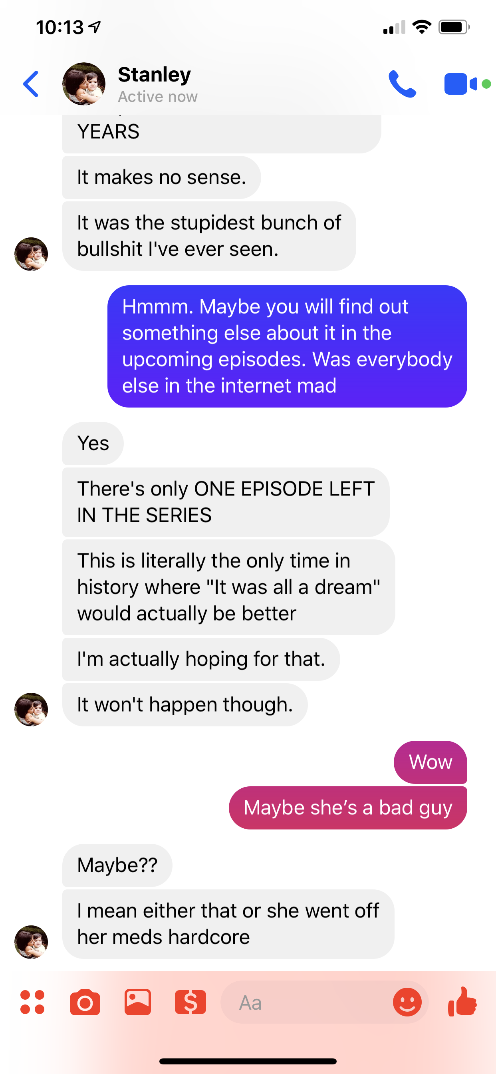Tap the "Maybe she's a bad guy" message
Viewport: 496px width, 1074px height.
347,808
